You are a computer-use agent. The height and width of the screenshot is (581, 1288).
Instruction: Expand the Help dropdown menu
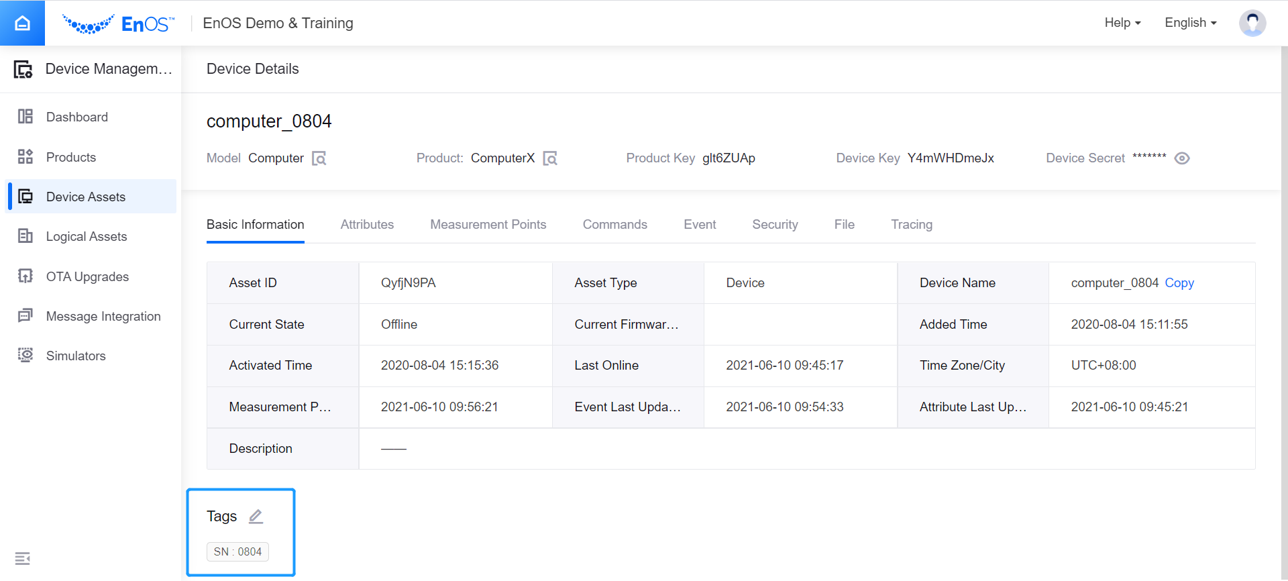click(x=1122, y=23)
